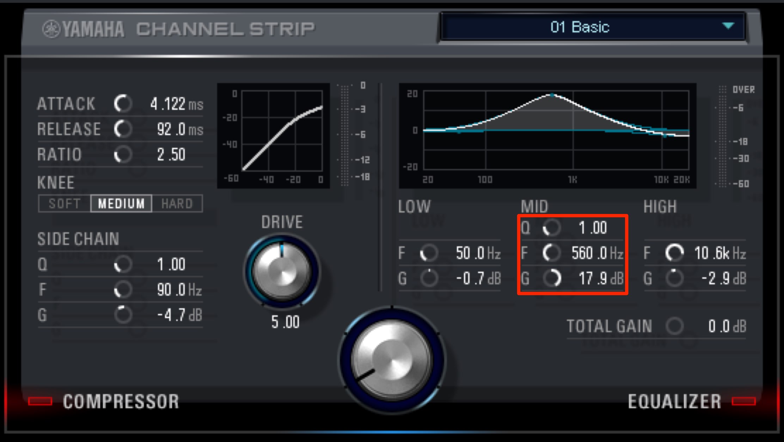
Task: Click the preset dropdown arrow
Action: click(x=728, y=26)
